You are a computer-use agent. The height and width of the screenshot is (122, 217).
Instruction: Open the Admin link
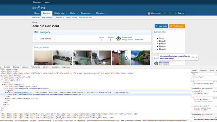48,2
